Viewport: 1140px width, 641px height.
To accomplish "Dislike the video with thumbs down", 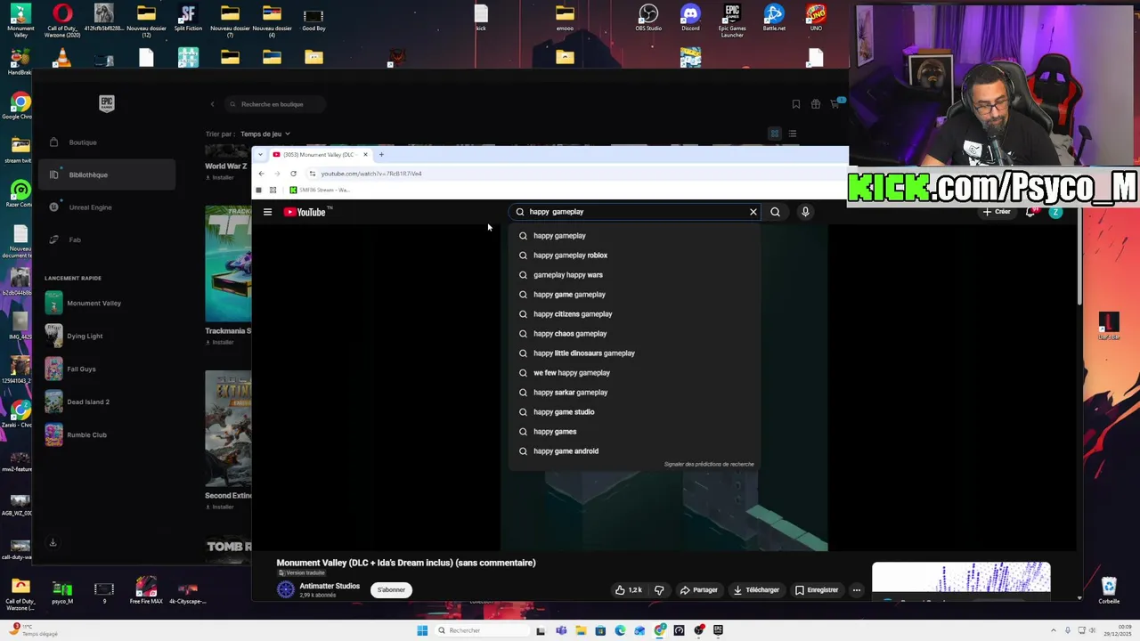I will [x=659, y=589].
